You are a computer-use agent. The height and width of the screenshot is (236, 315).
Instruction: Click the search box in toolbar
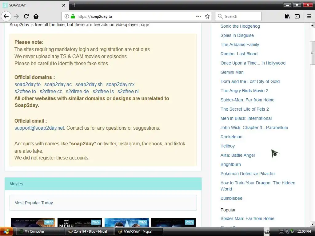[x=238, y=16]
